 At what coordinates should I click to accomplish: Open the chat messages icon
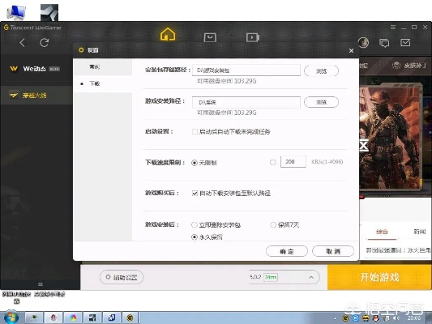tap(384, 43)
